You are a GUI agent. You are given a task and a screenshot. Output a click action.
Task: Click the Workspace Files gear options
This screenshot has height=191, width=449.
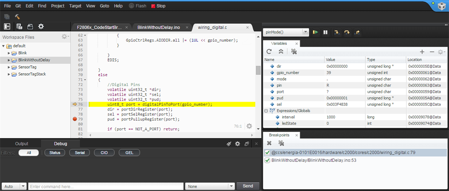65,37
